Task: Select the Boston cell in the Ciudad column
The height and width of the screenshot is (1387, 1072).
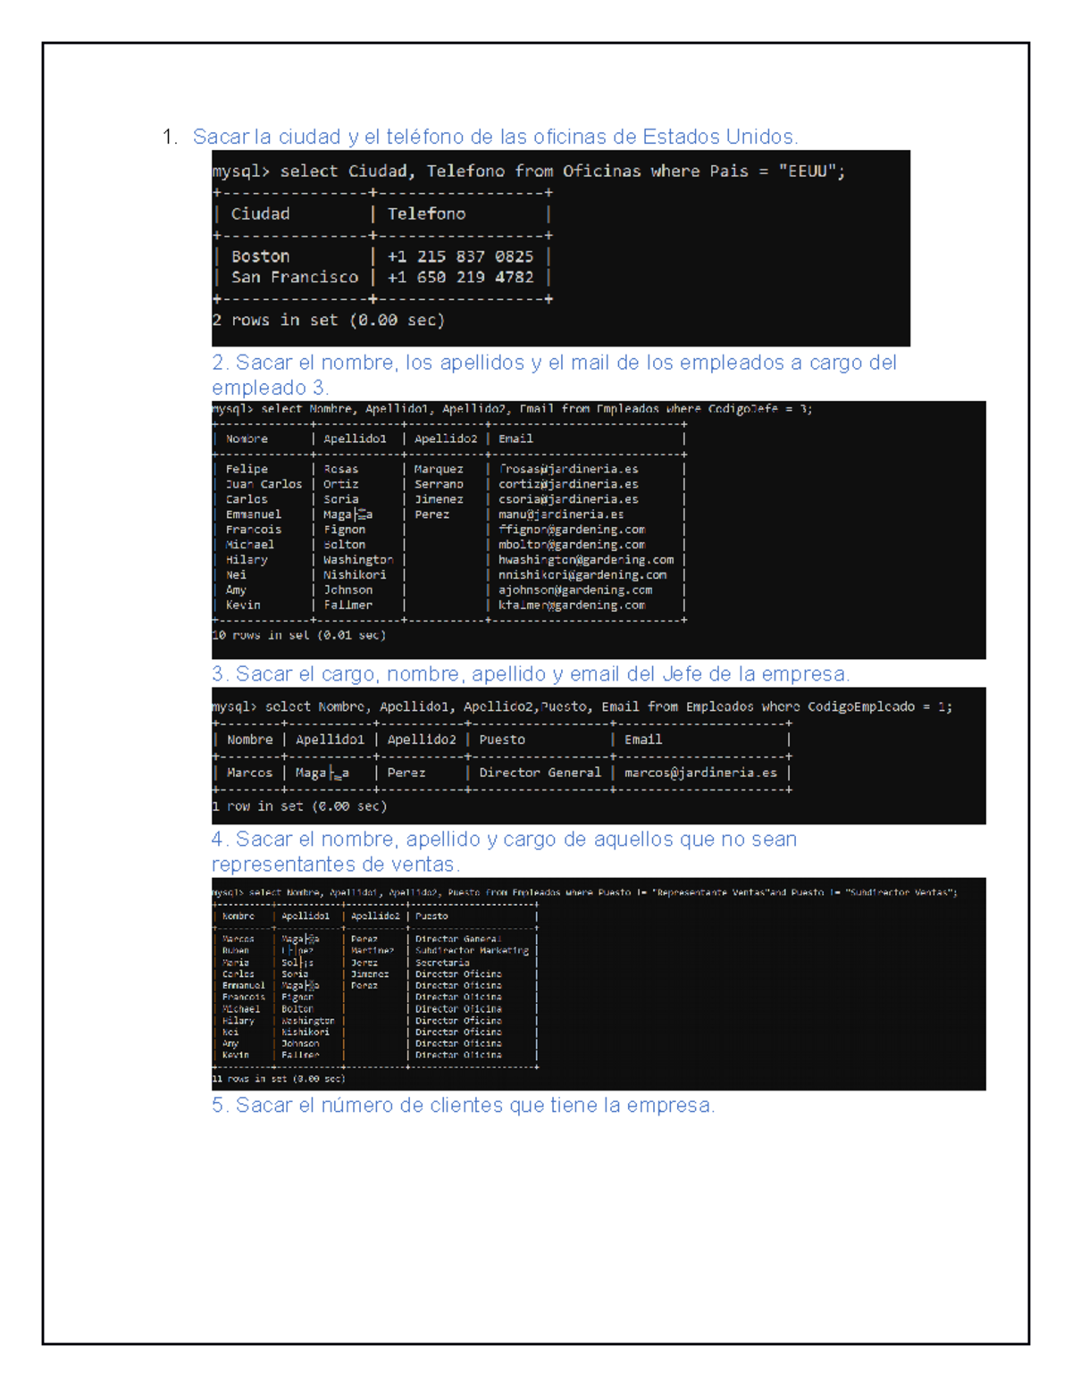Action: tap(260, 256)
